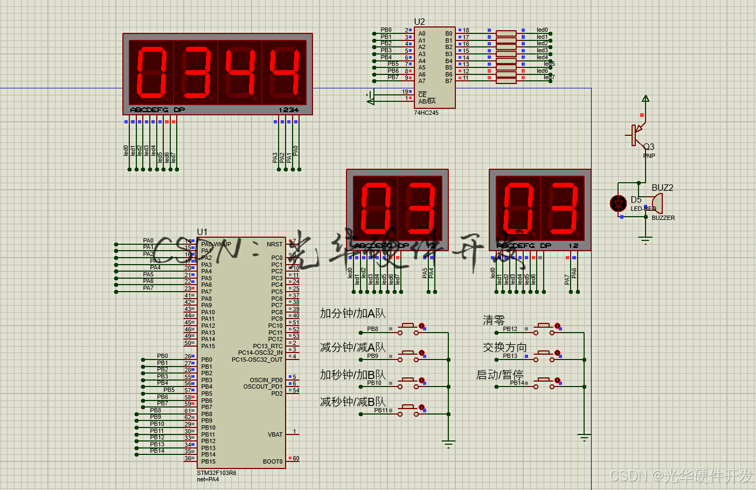Viewport: 756px width, 490px height.
Task: Click the 加秒钟/加B队 label
Action: [353, 375]
